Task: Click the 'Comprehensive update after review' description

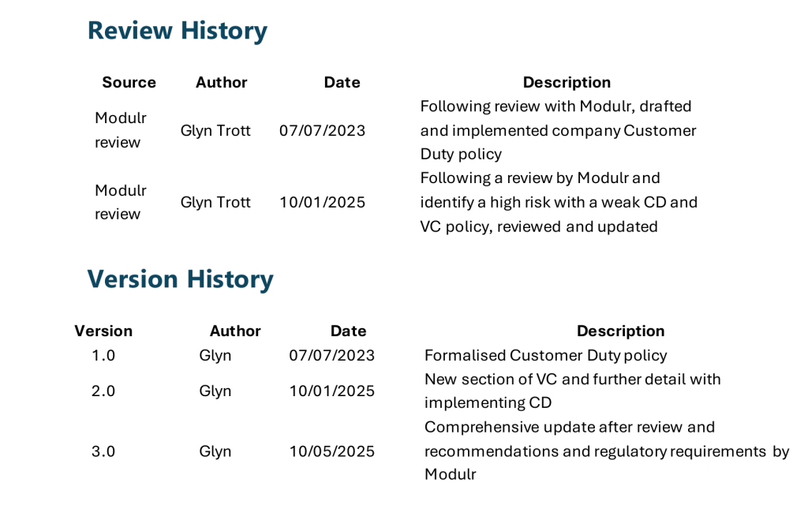Action: coord(569,427)
